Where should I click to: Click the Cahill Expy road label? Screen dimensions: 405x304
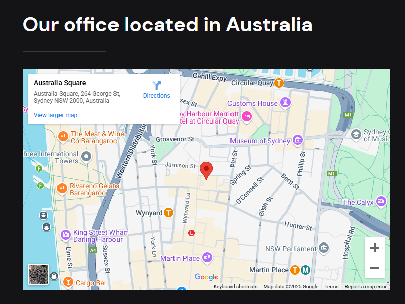[210, 77]
